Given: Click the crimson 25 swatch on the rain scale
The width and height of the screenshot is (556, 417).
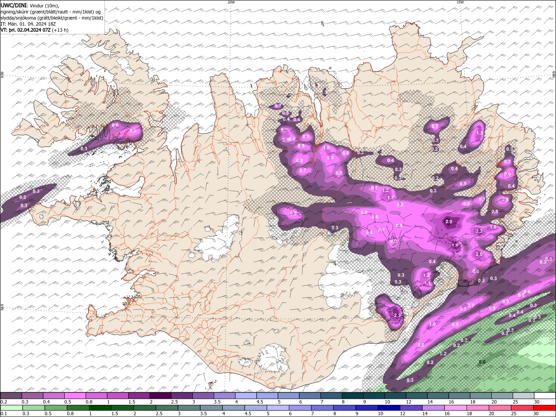Looking at the screenshot, I should click(x=522, y=407).
